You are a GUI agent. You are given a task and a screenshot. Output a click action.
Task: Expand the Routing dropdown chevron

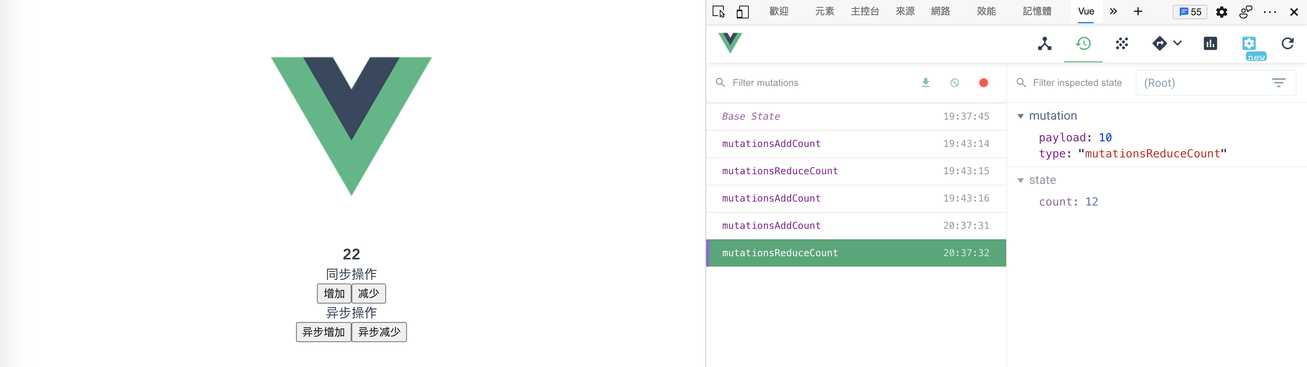click(1178, 43)
